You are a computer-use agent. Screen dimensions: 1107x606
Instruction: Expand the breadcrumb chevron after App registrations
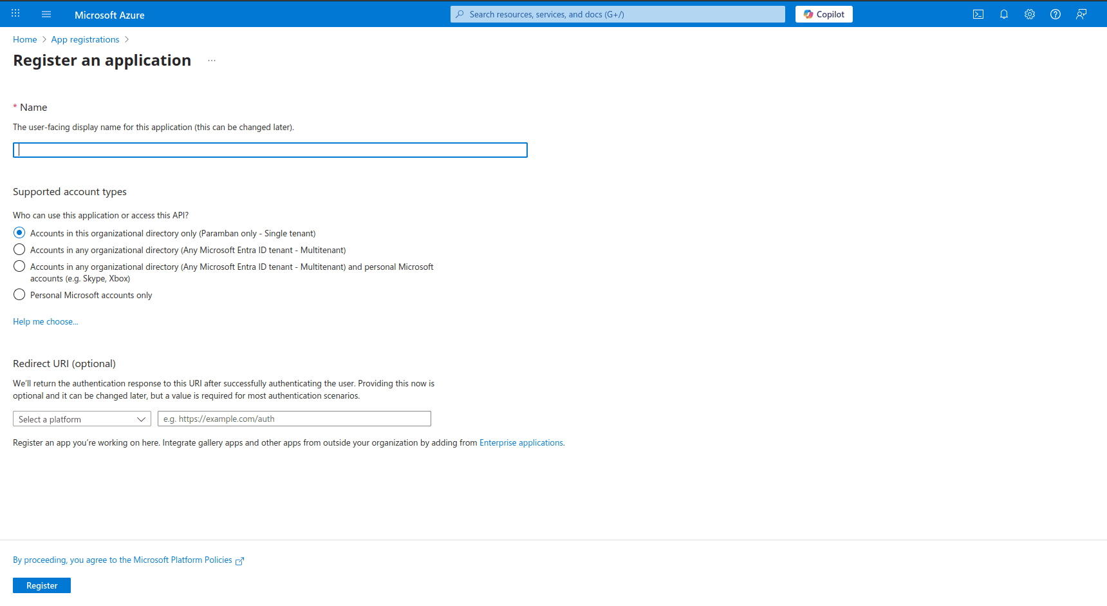(127, 39)
